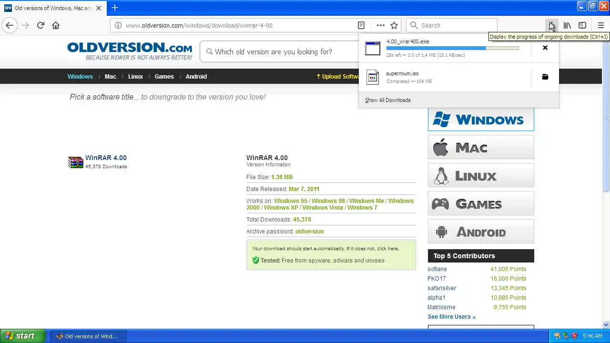Click the page vertical scrollbar
Screen dimensions: 610x343
click(x=606, y=117)
